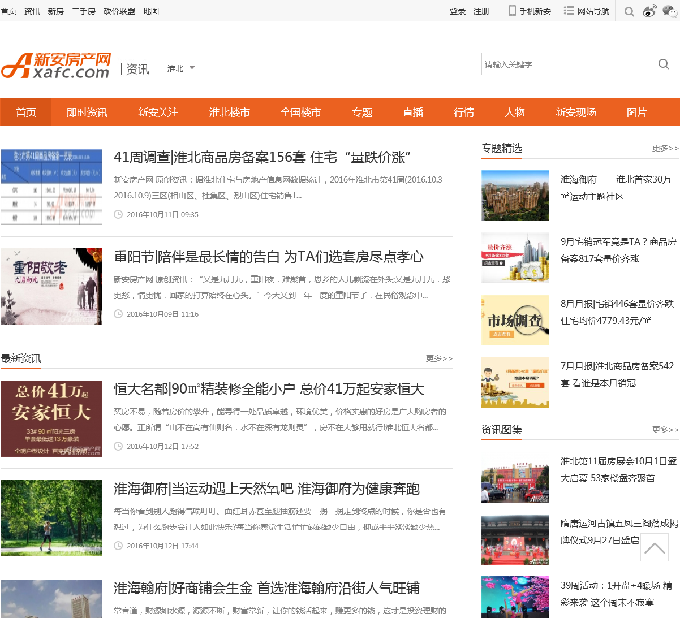Click the back-to-top arrow button
Viewport: 680px width, 618px height.
click(655, 547)
